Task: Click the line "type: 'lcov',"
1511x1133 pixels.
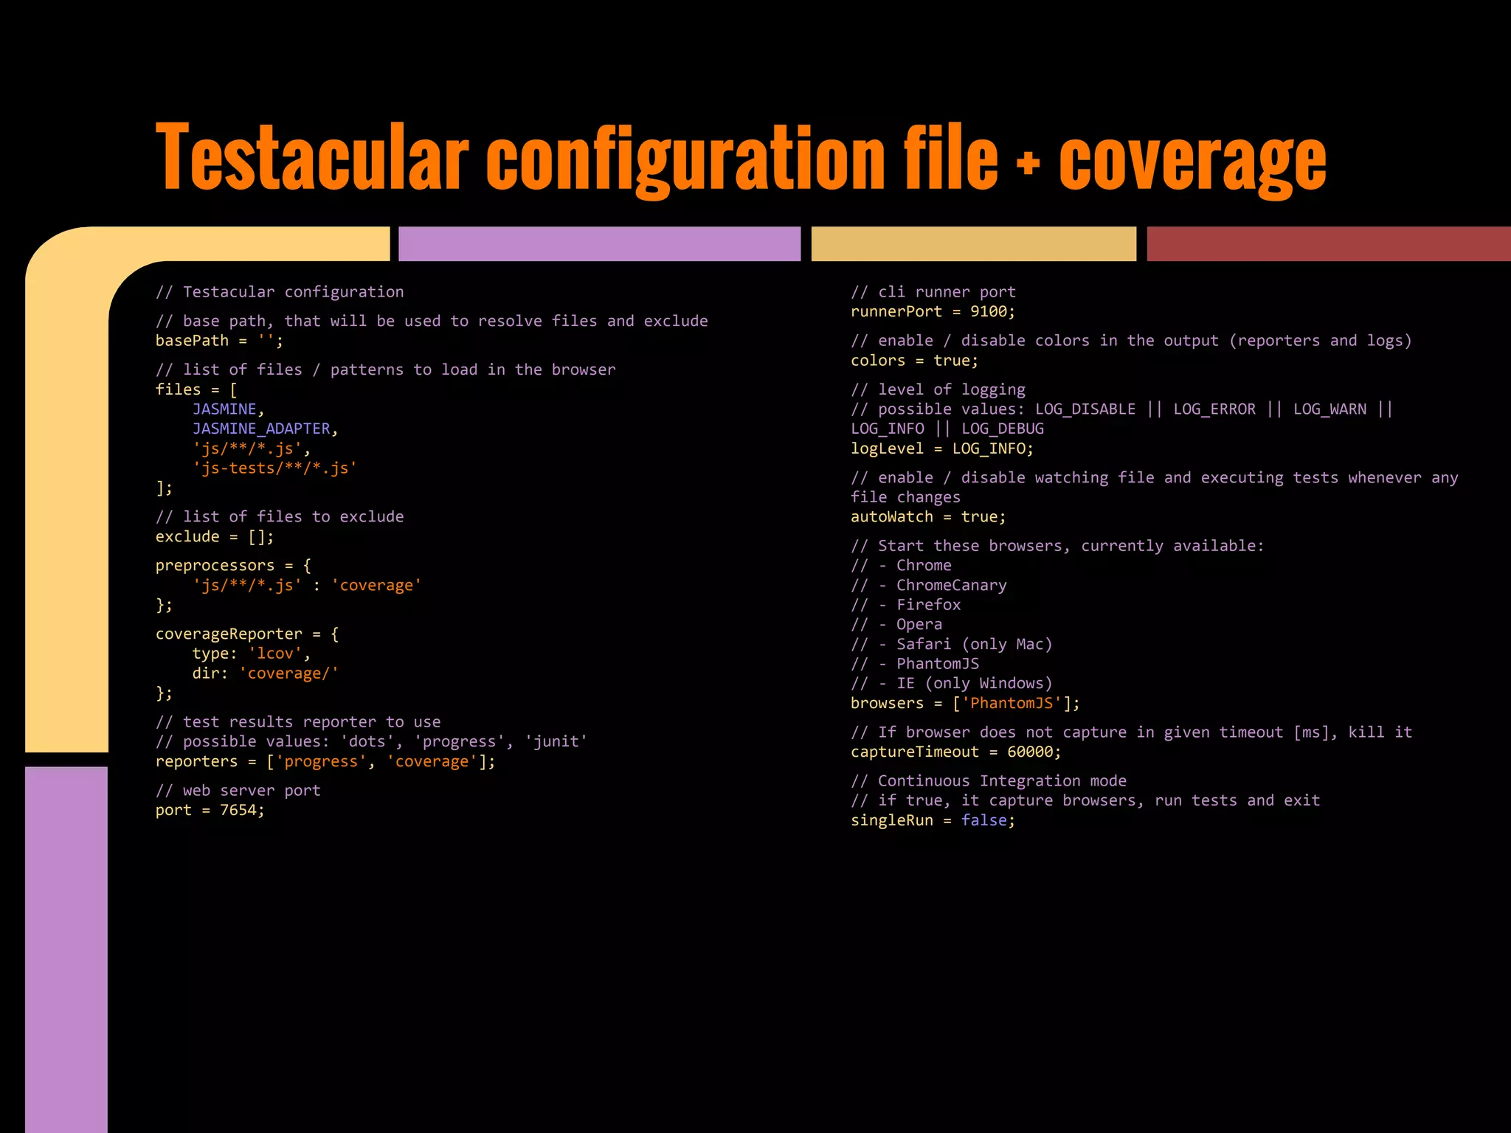Action: (252, 654)
